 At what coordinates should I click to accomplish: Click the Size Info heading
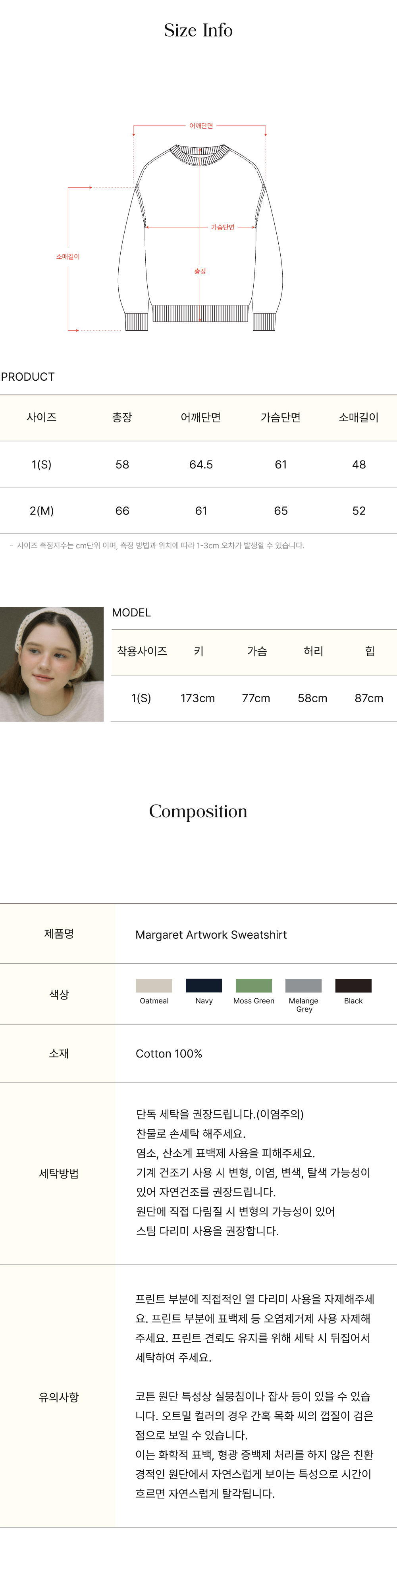[x=198, y=30]
